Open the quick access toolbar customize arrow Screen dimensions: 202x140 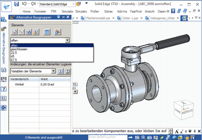[x=87, y=3]
